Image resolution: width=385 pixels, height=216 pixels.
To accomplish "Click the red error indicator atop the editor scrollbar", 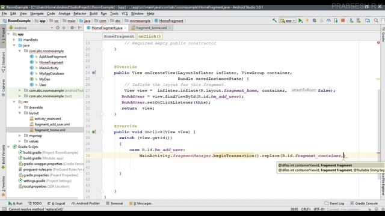I will click(378, 43).
